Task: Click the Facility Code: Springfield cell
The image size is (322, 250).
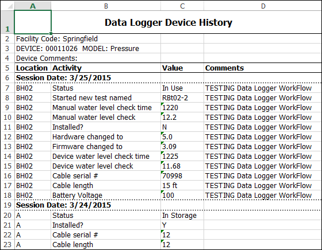Action: coord(87,38)
